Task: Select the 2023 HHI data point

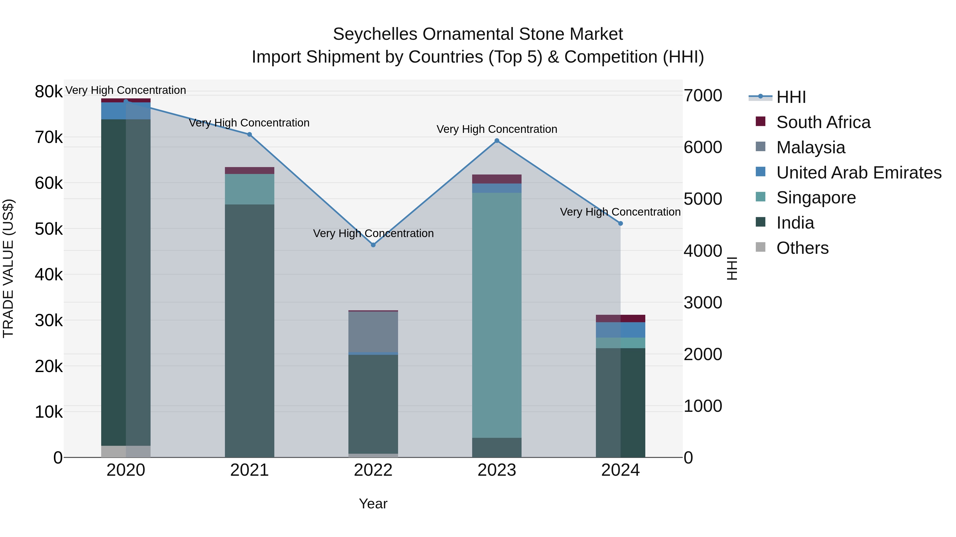Action: point(497,141)
